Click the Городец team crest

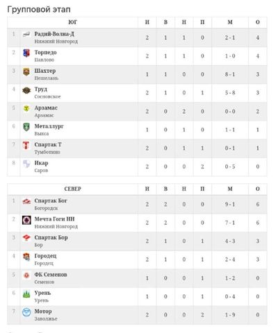click(26, 257)
